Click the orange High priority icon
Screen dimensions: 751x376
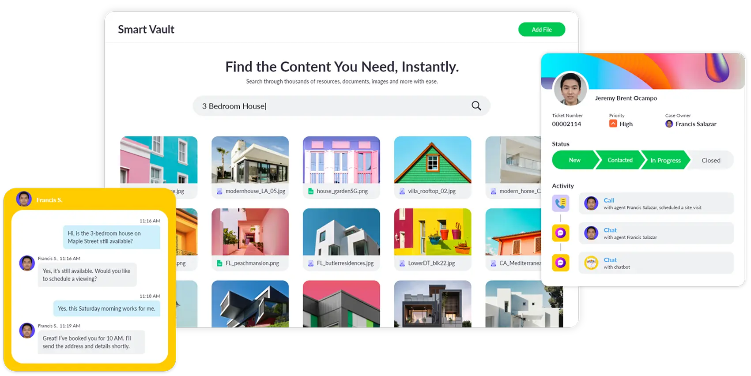[x=613, y=124]
